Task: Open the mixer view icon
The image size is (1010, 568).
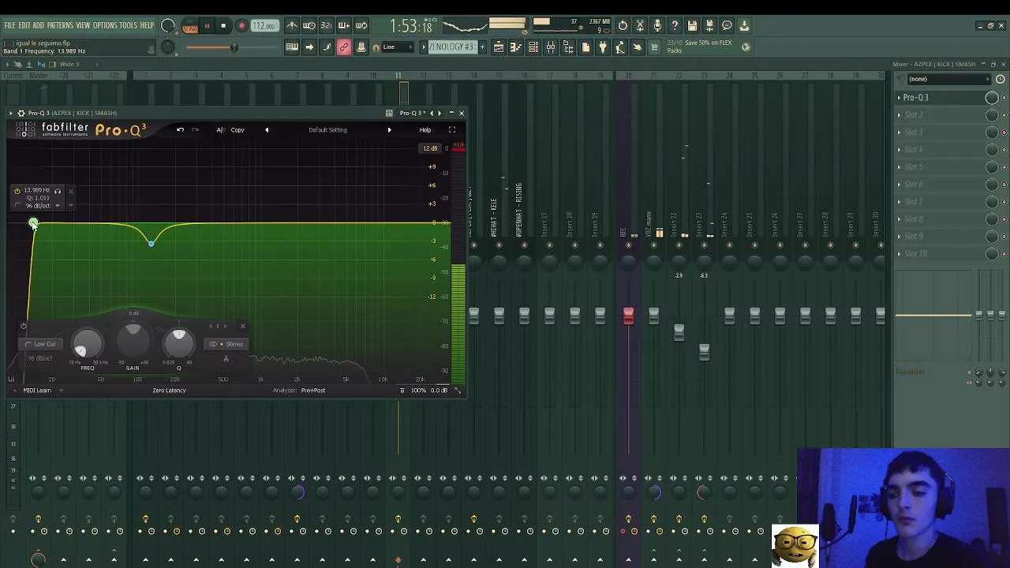Action: (551, 47)
